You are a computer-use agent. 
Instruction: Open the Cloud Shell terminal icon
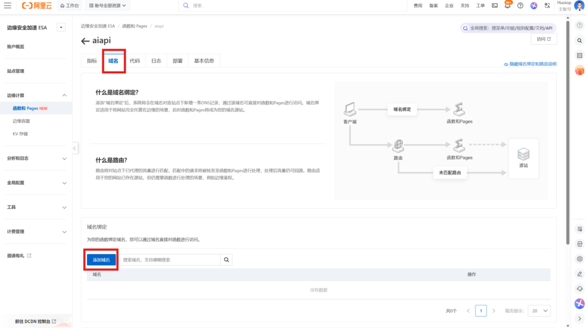pyautogui.click(x=494, y=5)
